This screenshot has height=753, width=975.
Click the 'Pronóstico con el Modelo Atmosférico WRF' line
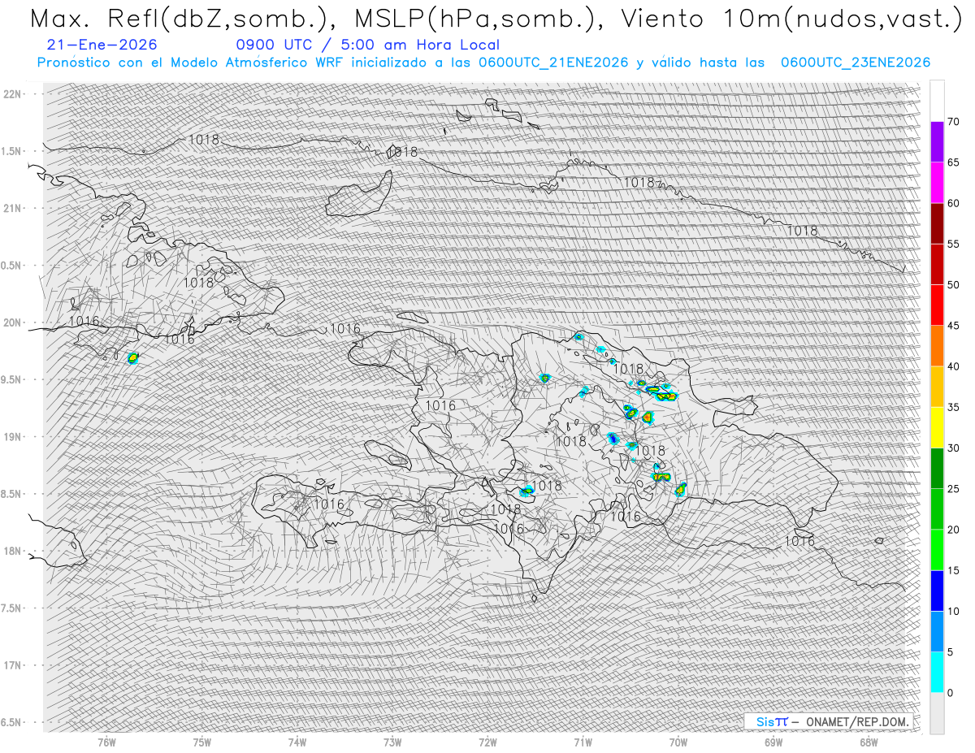tap(484, 63)
